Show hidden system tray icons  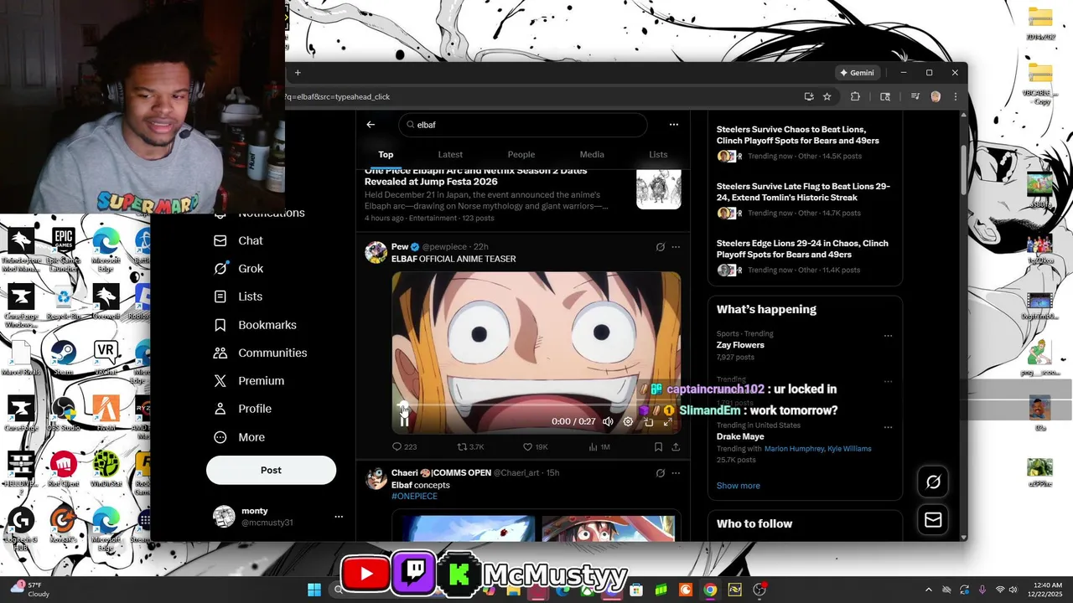point(928,590)
